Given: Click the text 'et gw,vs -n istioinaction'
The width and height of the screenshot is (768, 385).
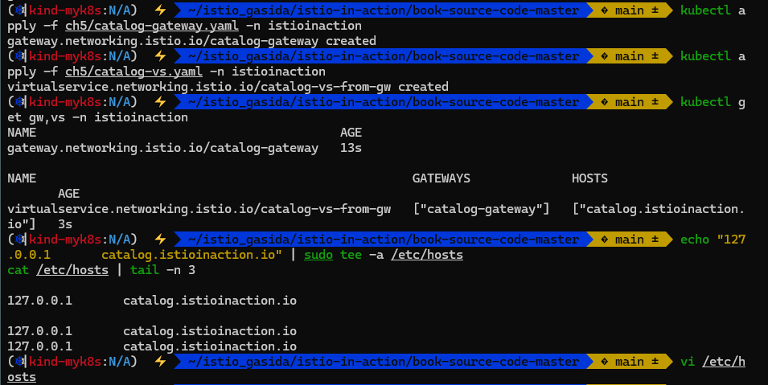Looking at the screenshot, I should pyautogui.click(x=97, y=117).
